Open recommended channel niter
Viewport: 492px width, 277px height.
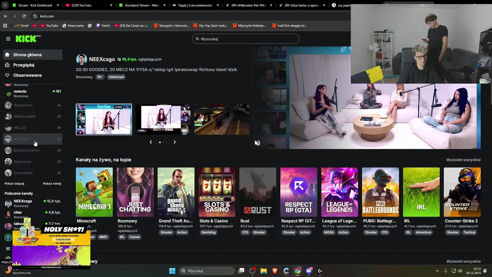pyautogui.click(x=33, y=214)
